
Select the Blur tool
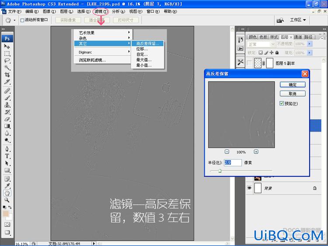(x=7, y=133)
